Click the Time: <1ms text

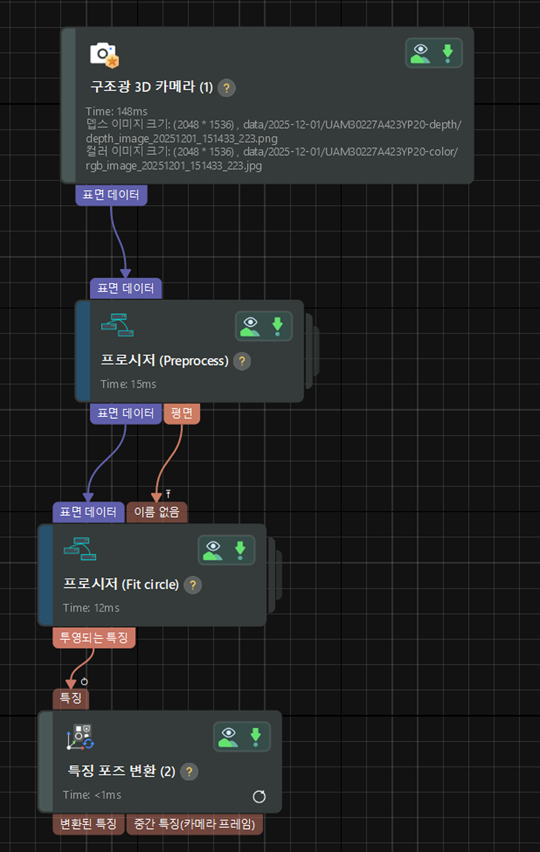click(x=92, y=795)
